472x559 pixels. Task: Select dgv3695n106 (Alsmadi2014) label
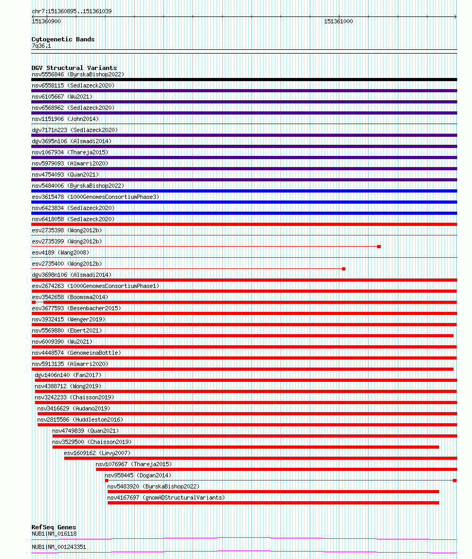(x=72, y=141)
